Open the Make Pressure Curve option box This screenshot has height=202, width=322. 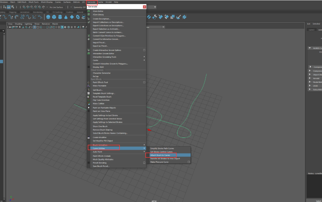click(x=188, y=162)
